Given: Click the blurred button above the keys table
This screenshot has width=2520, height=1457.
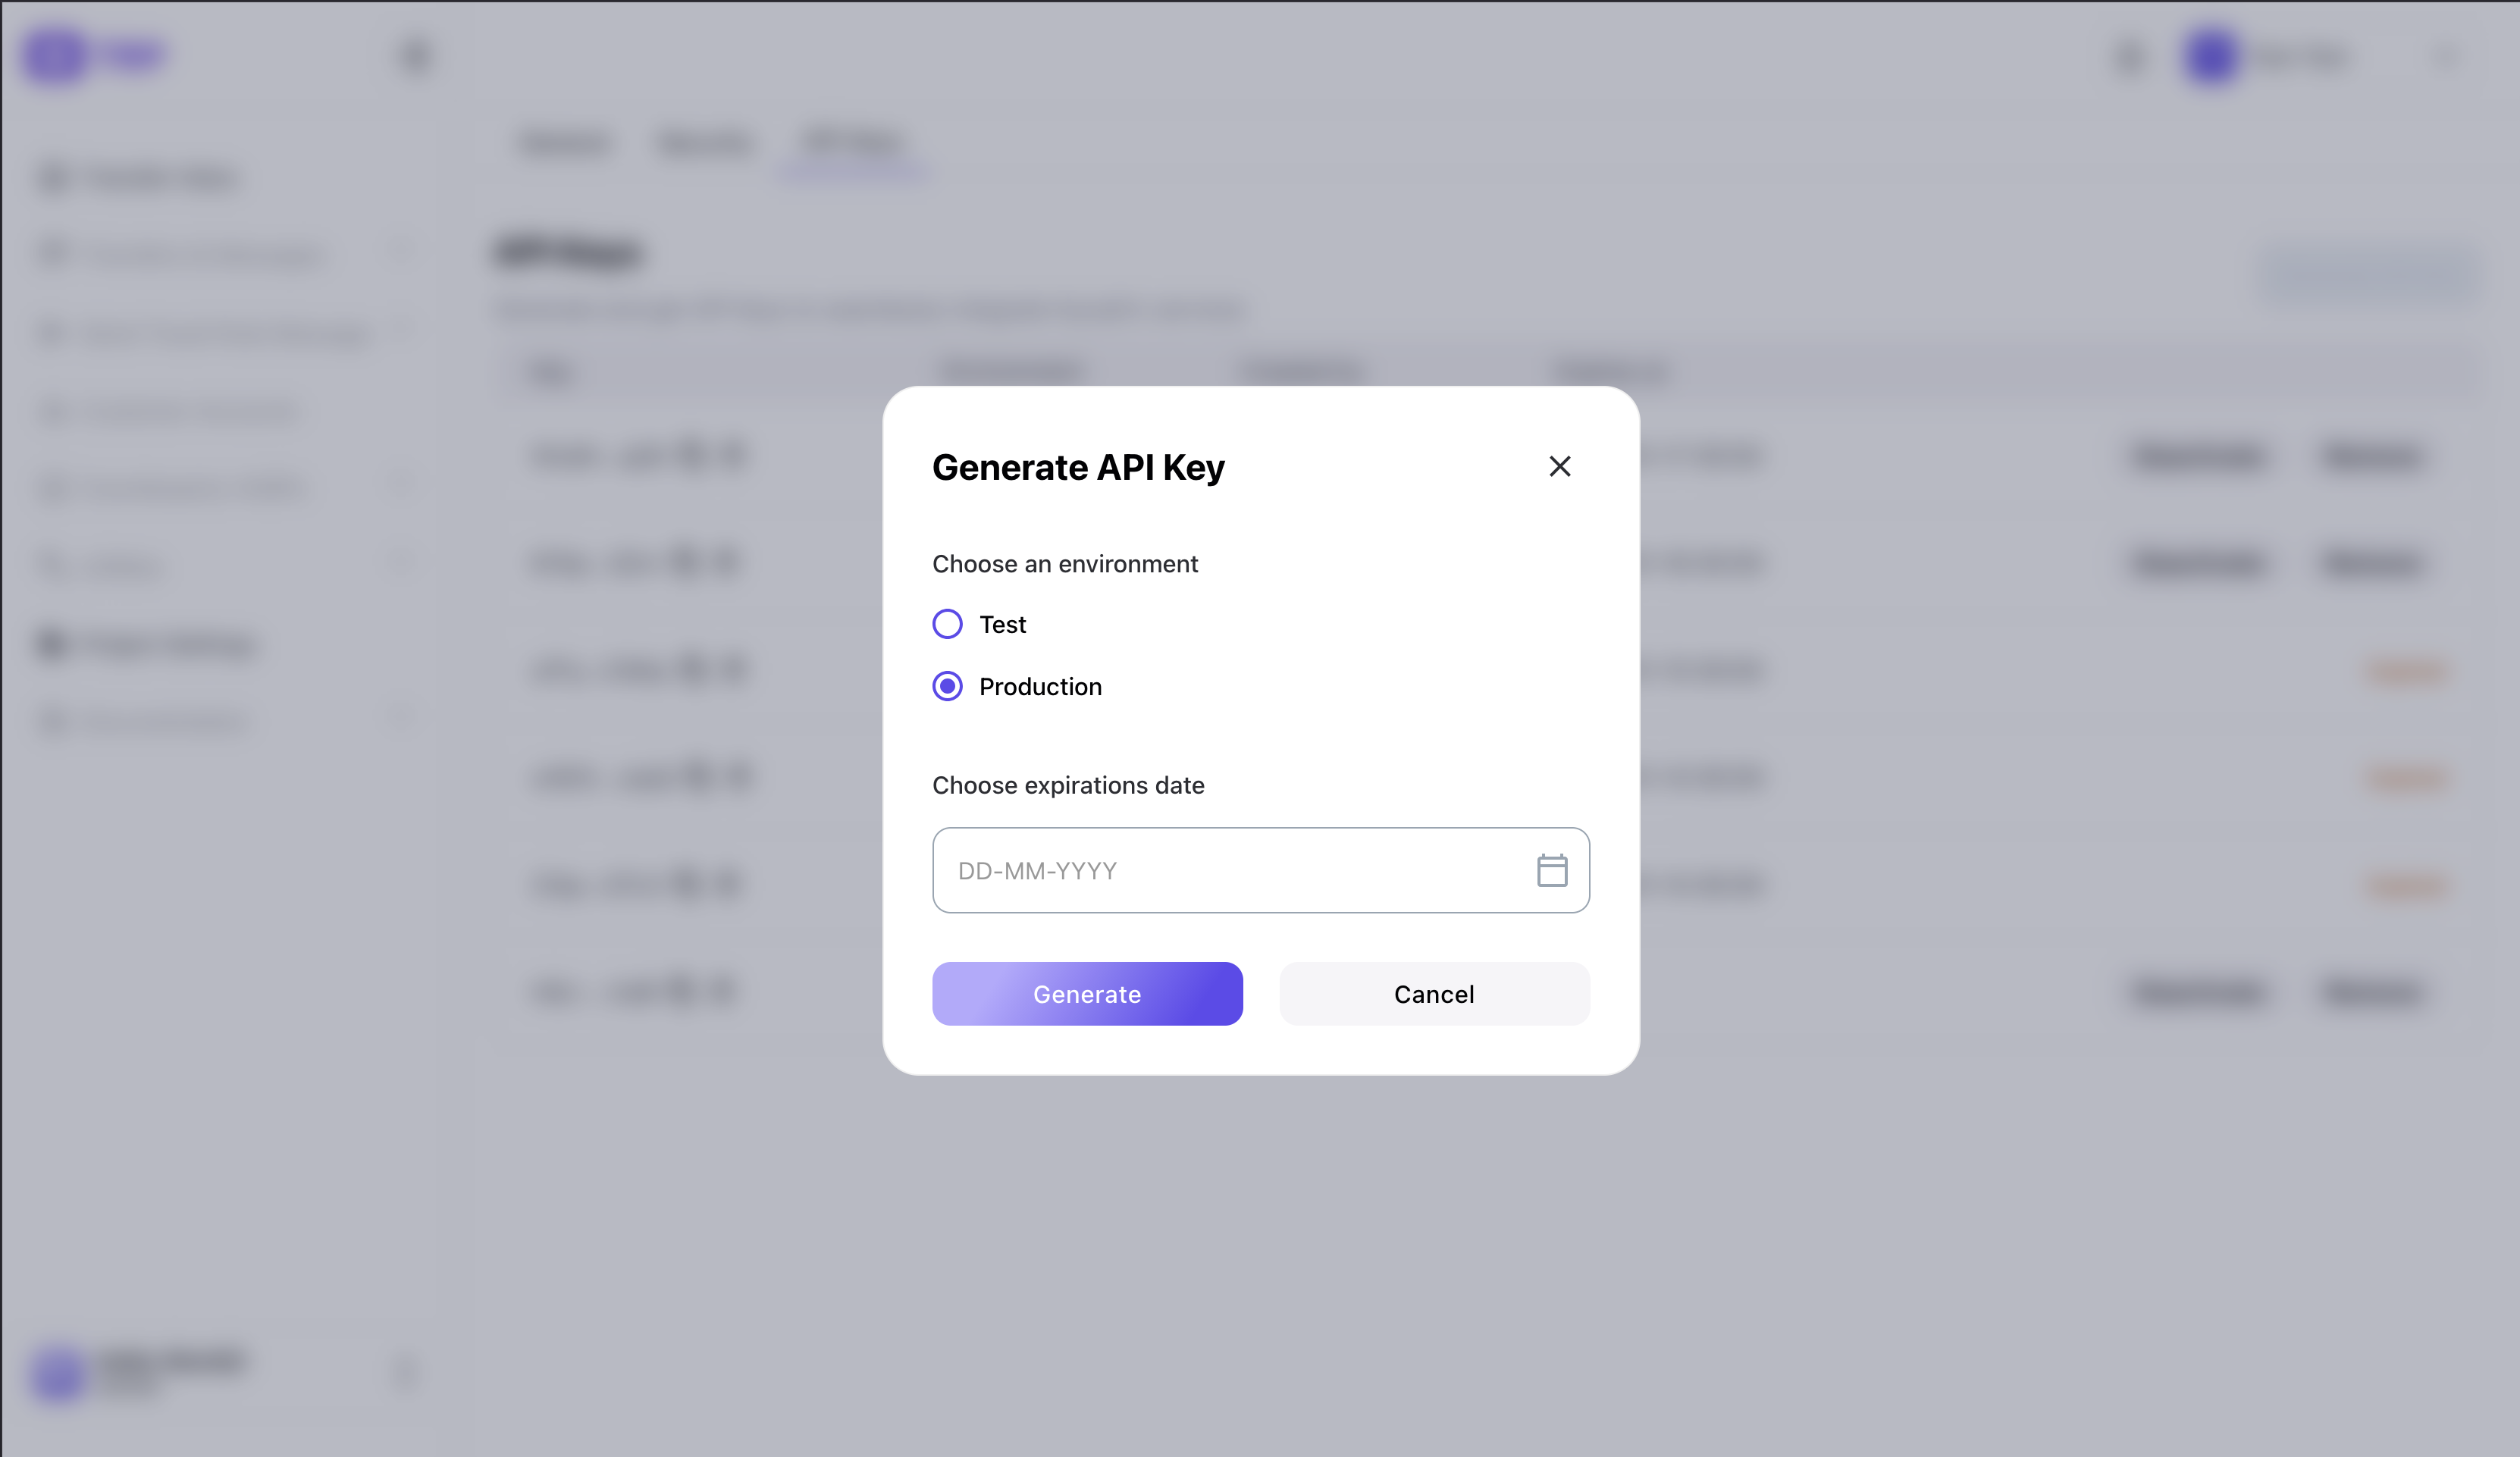Looking at the screenshot, I should [x=2367, y=272].
